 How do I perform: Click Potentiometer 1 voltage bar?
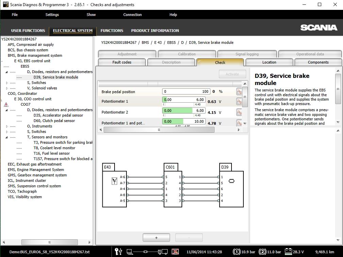tap(184, 100)
